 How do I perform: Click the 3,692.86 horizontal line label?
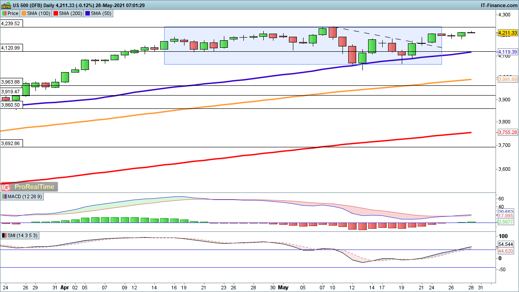click(11, 143)
